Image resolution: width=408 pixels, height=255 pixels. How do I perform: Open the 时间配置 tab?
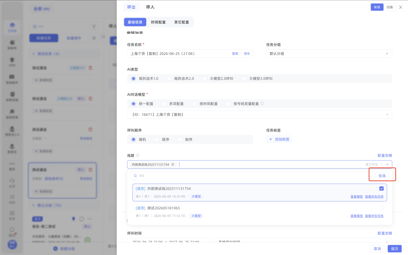point(158,22)
